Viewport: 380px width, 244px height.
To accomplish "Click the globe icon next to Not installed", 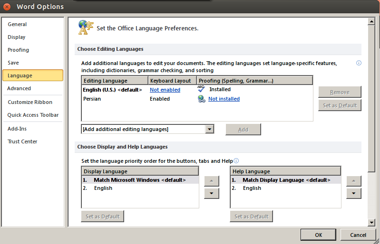I will (x=202, y=99).
